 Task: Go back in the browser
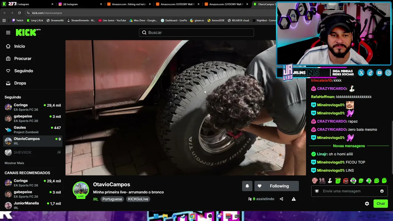click(5, 13)
